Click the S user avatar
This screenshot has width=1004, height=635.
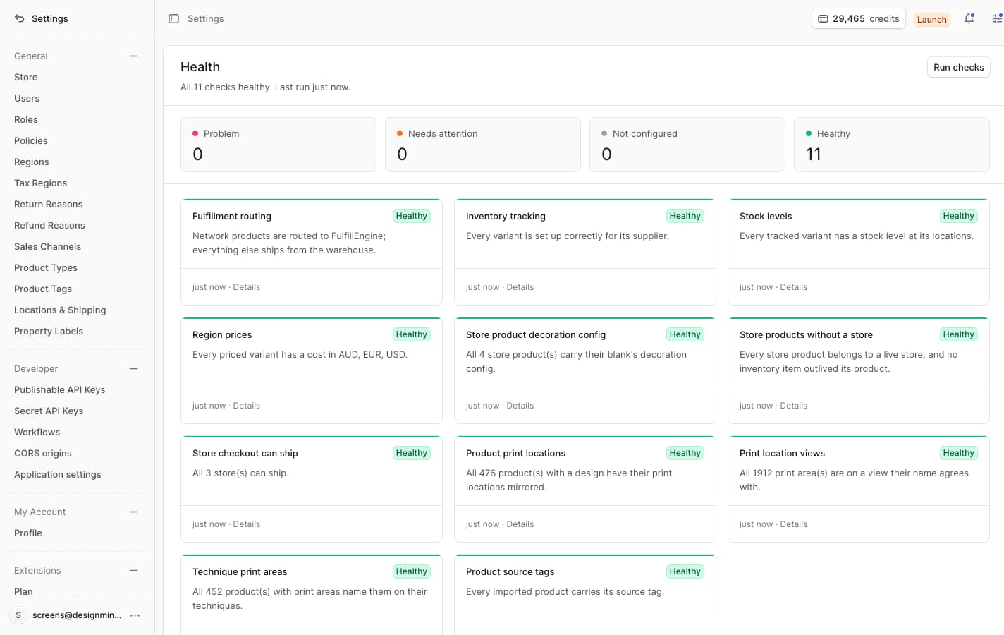click(x=18, y=615)
